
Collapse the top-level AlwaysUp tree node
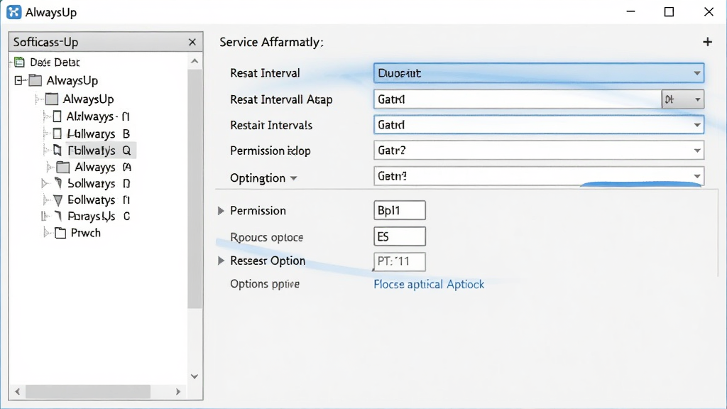click(x=18, y=80)
